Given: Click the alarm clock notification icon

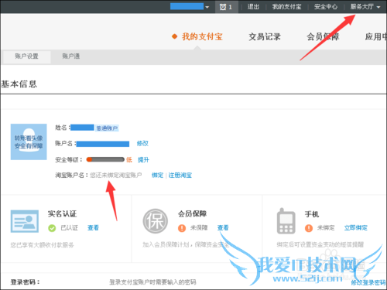Looking at the screenshot, I should [223, 7].
